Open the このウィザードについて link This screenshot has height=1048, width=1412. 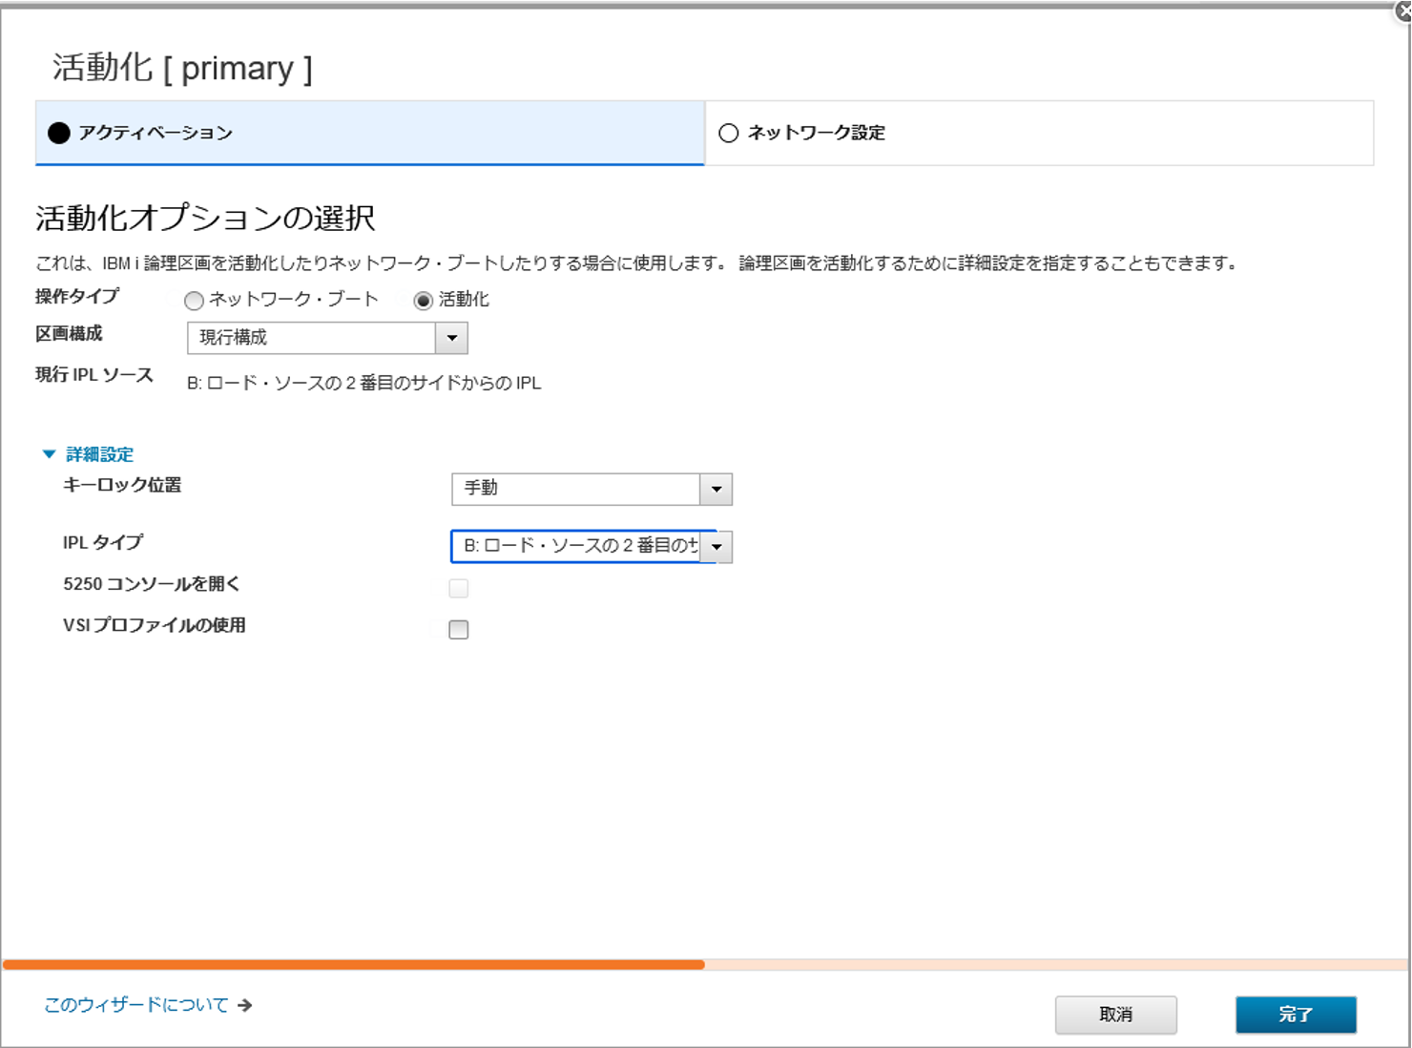136,1005
